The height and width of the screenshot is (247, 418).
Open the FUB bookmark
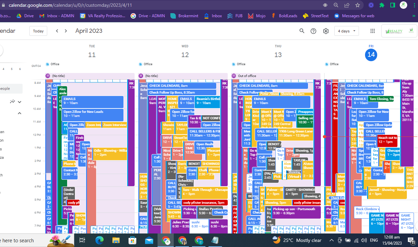pos(234,16)
